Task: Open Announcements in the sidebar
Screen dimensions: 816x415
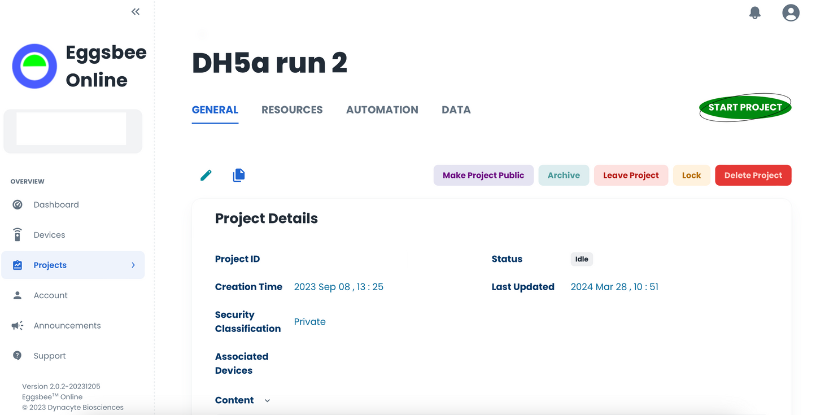Action: [x=67, y=326]
